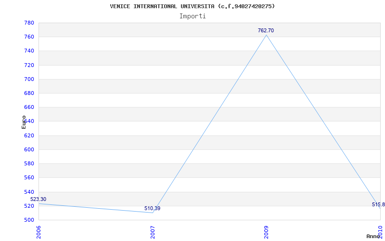
Task: Select the 510.39 data label
Action: tap(152, 209)
